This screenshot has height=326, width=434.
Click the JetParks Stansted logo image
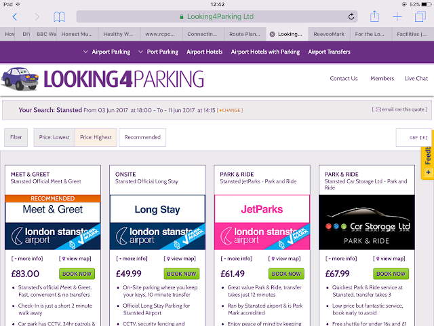pyautogui.click(x=262, y=222)
